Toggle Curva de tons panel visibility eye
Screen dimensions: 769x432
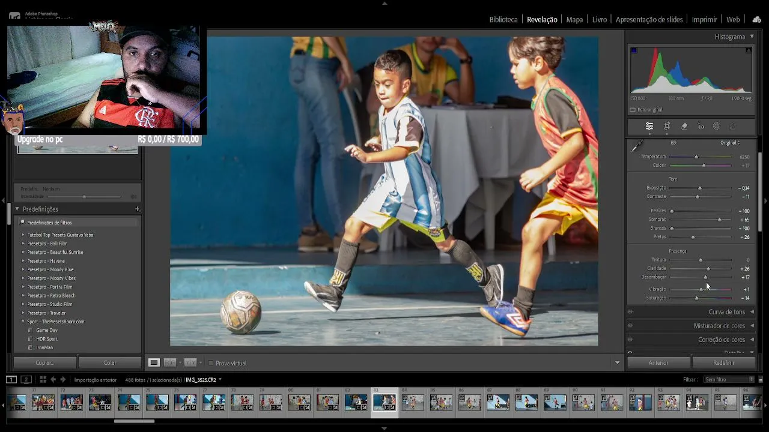coord(630,312)
